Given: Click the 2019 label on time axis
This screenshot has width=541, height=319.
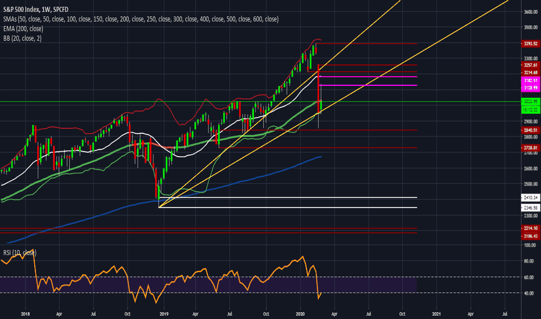Looking at the screenshot, I should tap(164, 314).
